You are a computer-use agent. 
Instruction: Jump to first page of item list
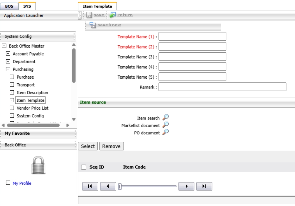coord(90,186)
